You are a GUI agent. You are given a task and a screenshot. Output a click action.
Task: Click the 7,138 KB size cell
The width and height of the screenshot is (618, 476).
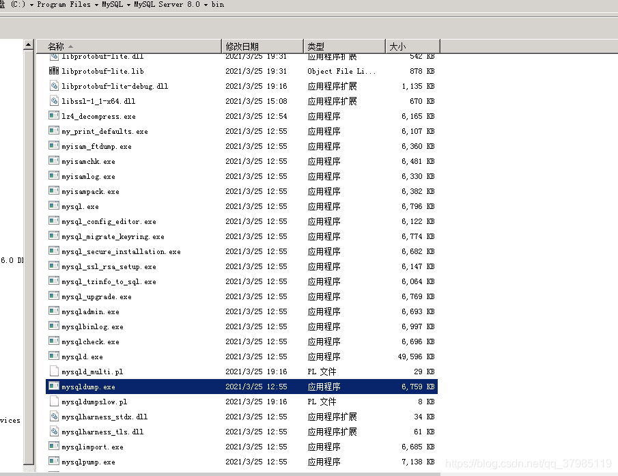coord(418,462)
